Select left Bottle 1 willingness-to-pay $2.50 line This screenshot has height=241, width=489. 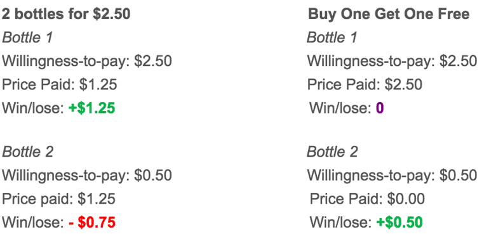[87, 62]
